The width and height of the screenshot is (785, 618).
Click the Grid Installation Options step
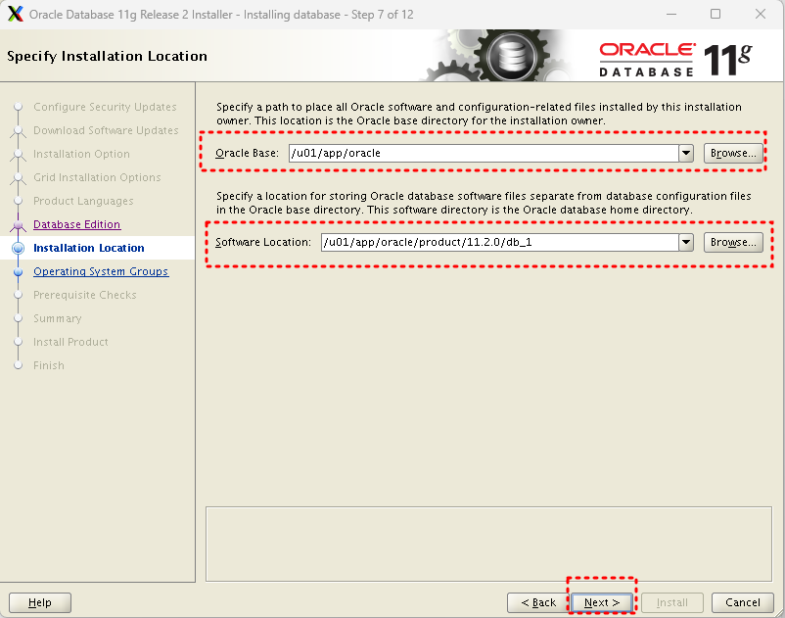point(97,177)
